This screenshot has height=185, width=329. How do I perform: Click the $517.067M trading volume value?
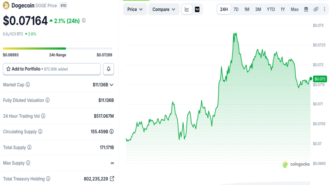click(x=104, y=116)
